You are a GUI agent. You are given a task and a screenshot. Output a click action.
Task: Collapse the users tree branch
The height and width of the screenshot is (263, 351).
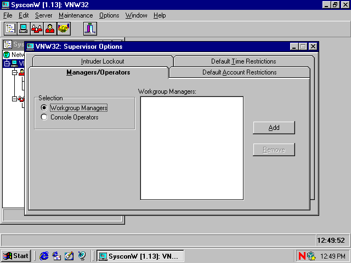[x=15, y=72]
